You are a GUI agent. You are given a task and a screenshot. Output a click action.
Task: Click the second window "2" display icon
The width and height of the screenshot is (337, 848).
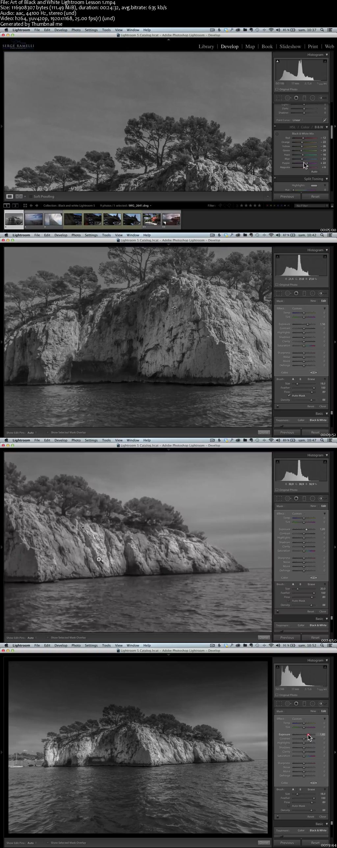[15, 205]
